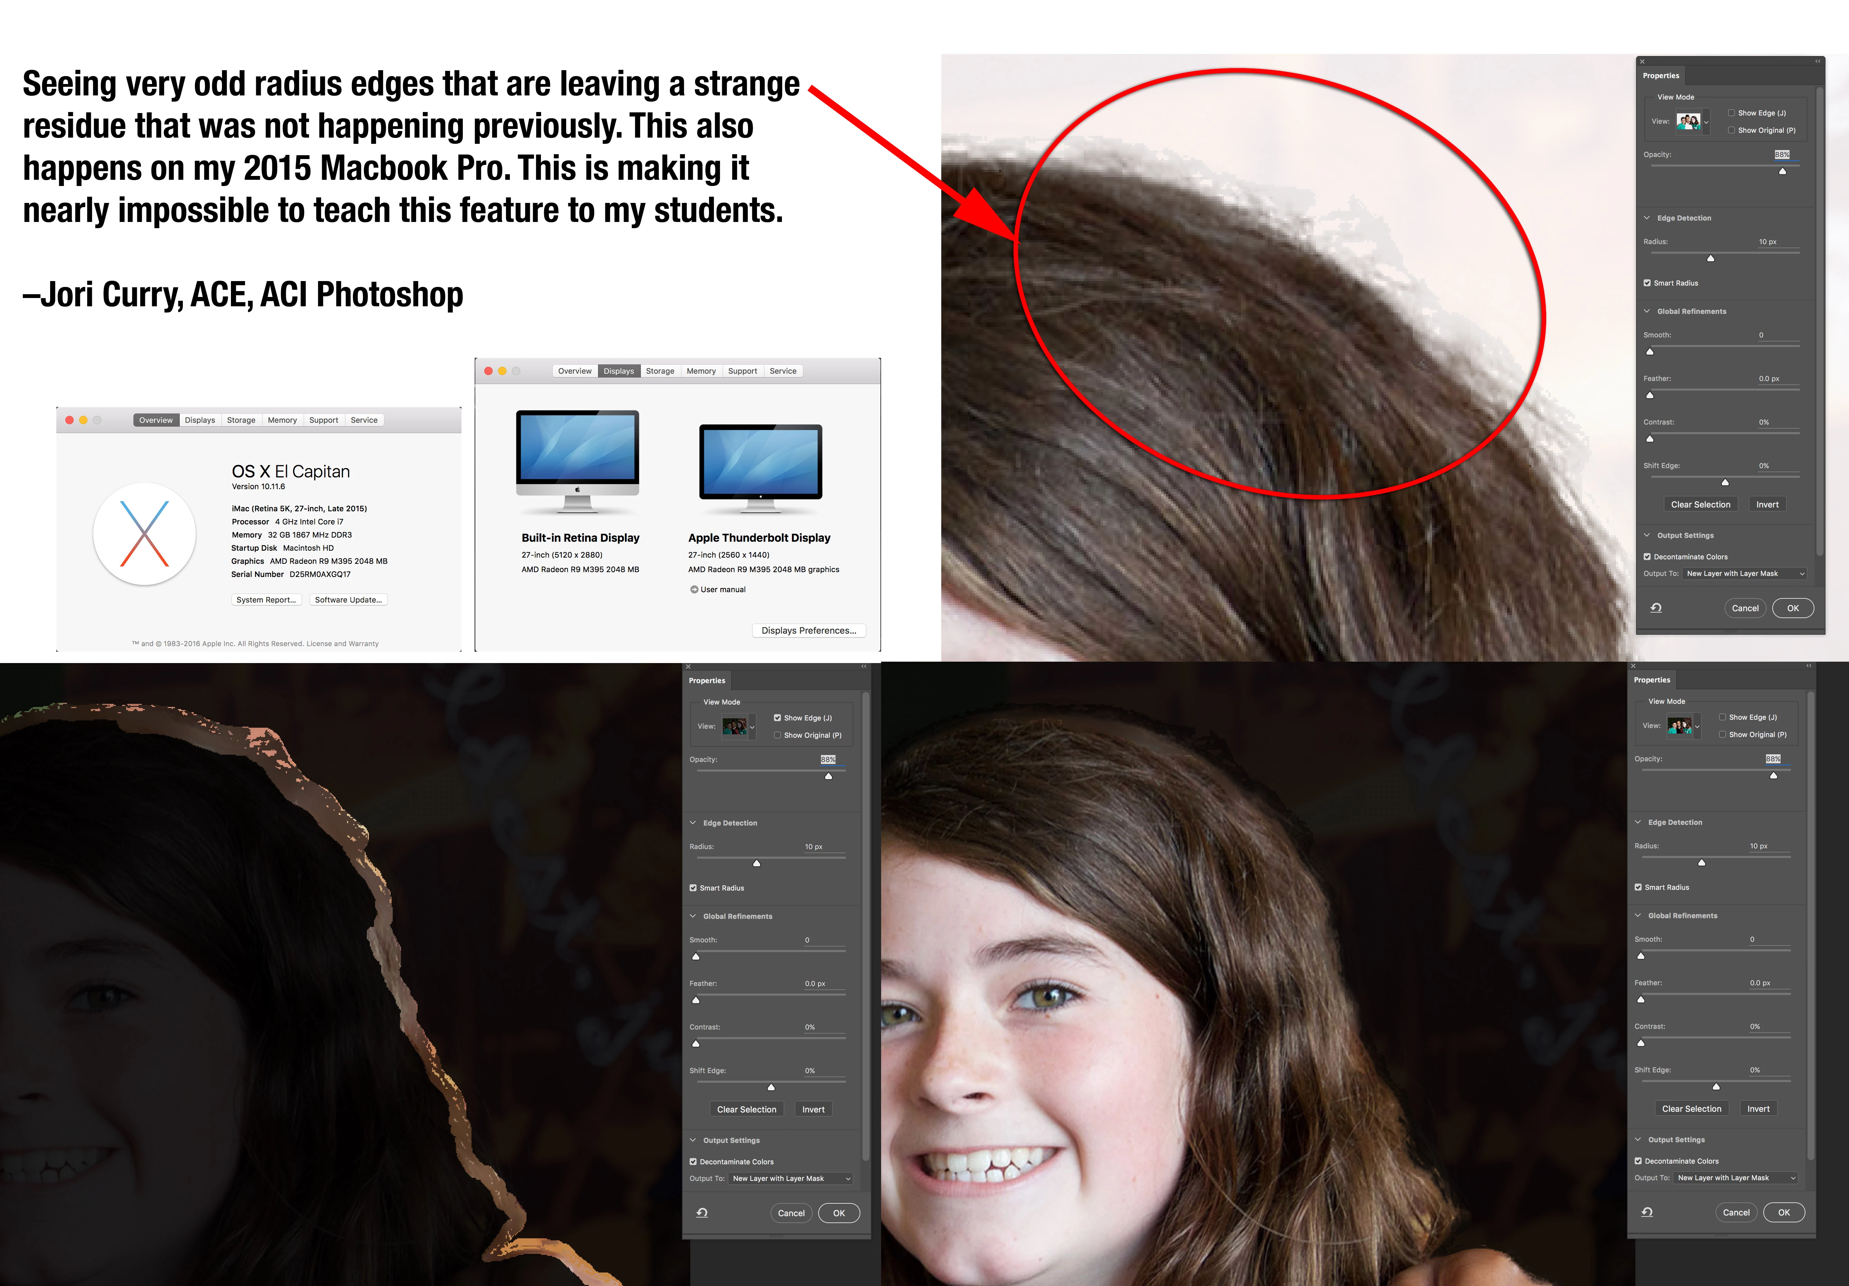Collapse the Edge Detection section in the Show Edge-checked panel
The image size is (1849, 1286).
693,823
